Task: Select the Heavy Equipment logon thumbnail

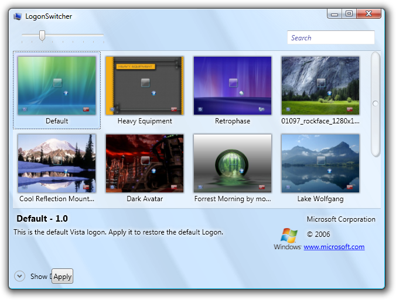Action: [145, 86]
